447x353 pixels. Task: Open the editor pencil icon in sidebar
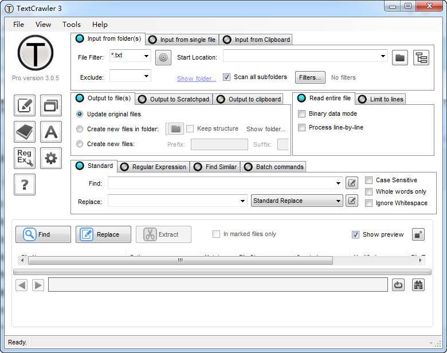pos(25,105)
